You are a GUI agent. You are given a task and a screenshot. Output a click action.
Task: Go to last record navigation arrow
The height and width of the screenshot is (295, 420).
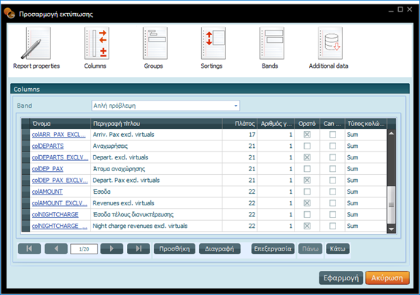(x=139, y=248)
